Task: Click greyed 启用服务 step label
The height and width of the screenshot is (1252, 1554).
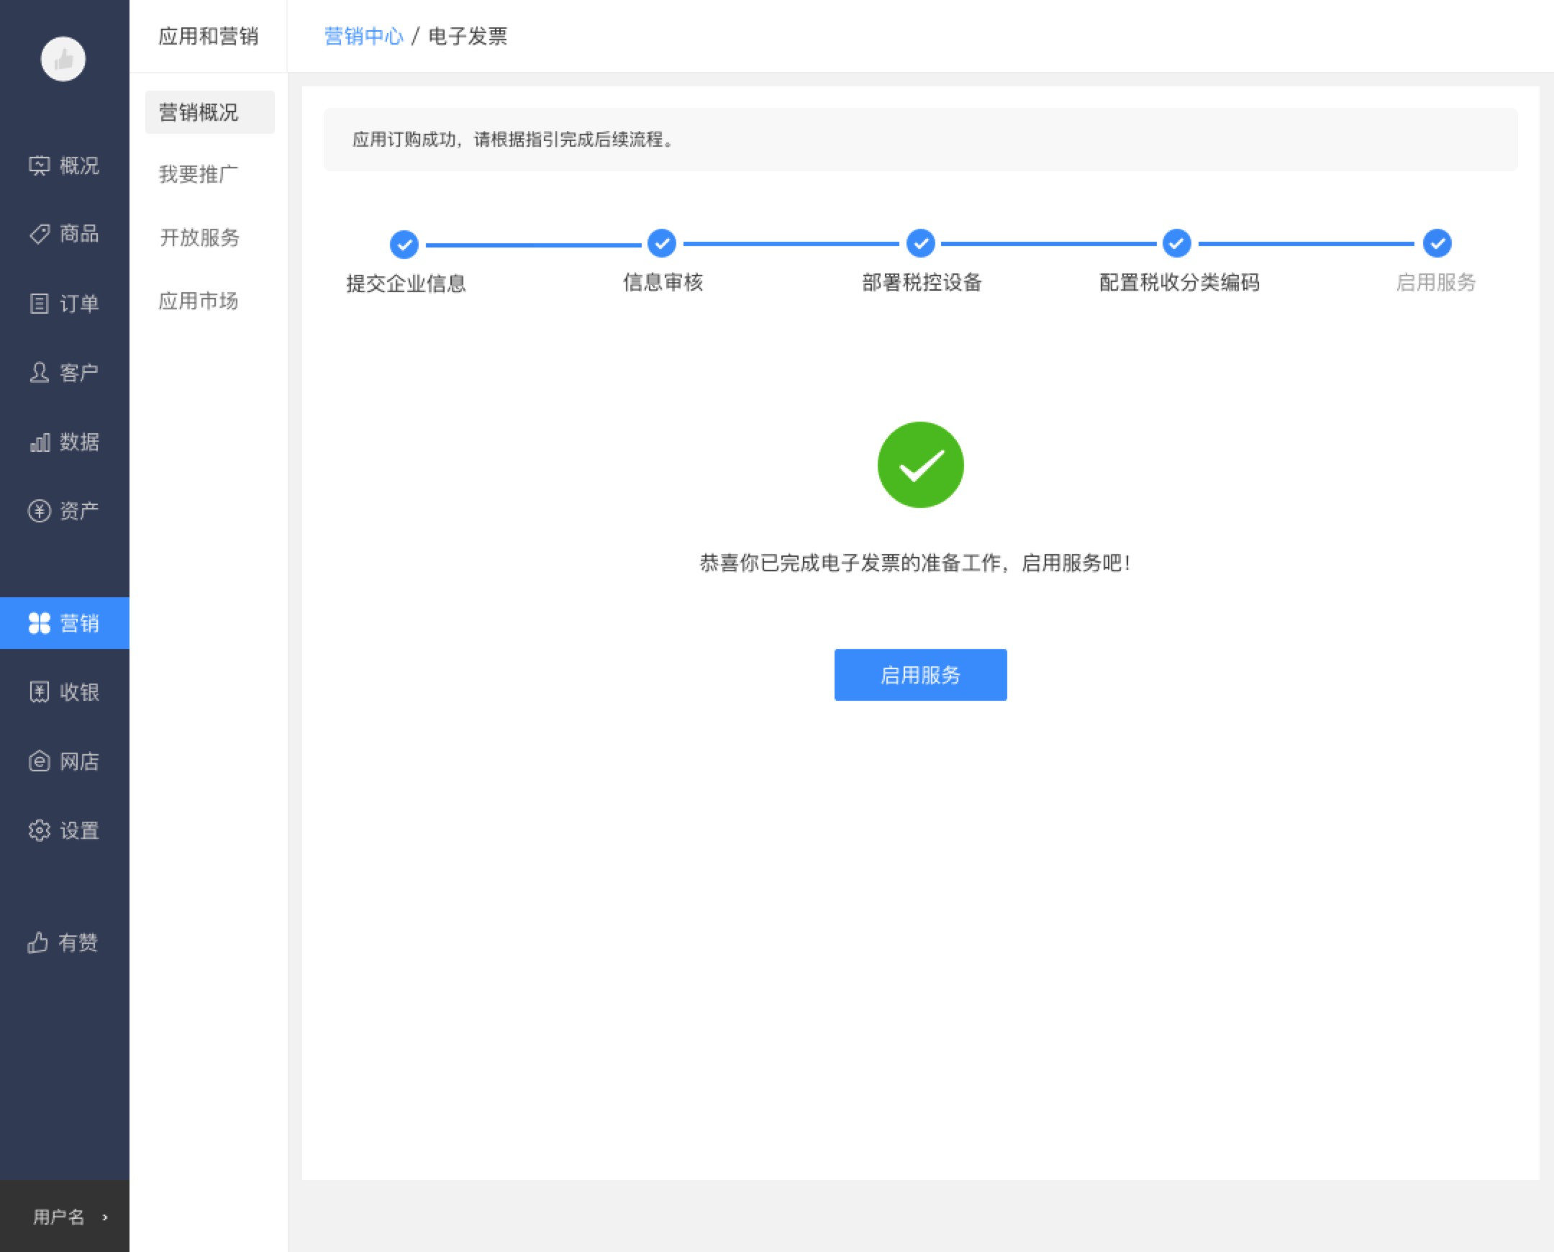Action: (1436, 282)
